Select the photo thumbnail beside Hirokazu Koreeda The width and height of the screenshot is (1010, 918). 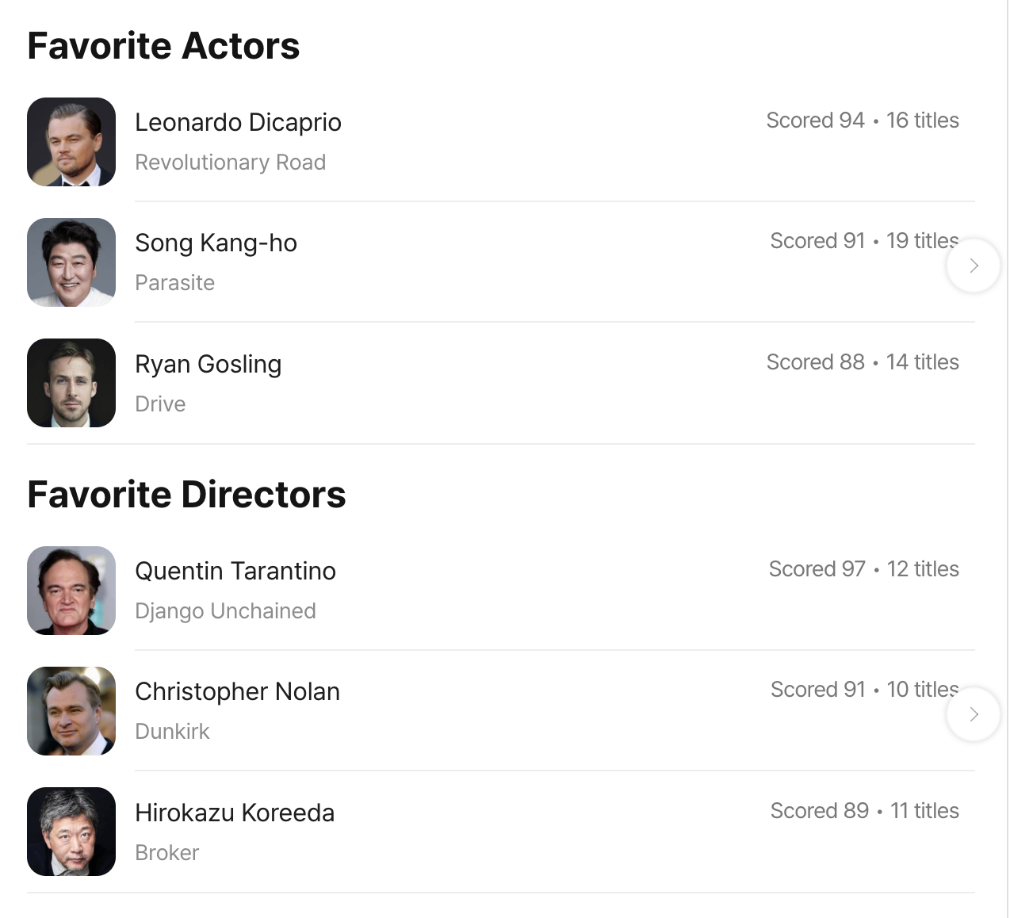pos(71,832)
